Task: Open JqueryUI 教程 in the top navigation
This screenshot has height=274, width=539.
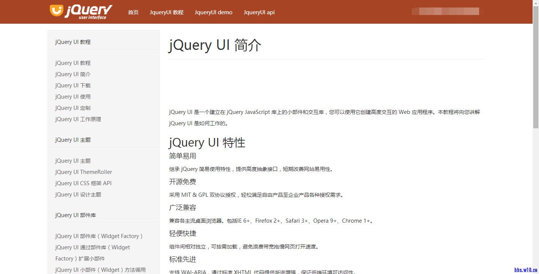Action: pos(167,12)
